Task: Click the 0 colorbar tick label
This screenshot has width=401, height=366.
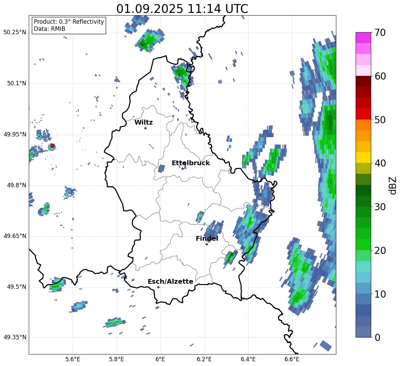Action: [x=377, y=338]
